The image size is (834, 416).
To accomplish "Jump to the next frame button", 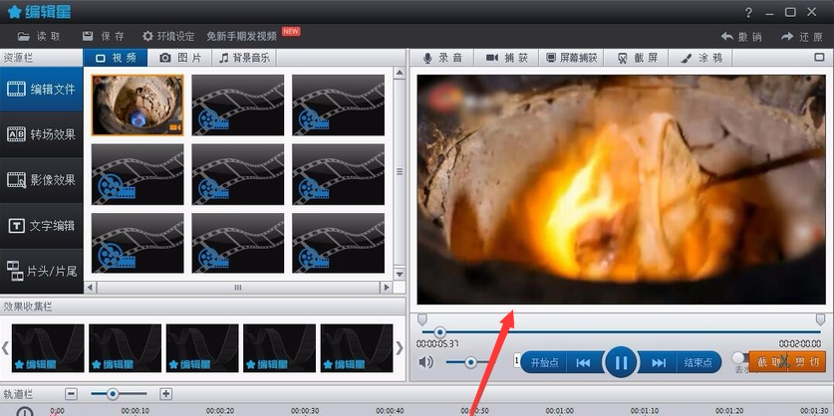I will [659, 363].
